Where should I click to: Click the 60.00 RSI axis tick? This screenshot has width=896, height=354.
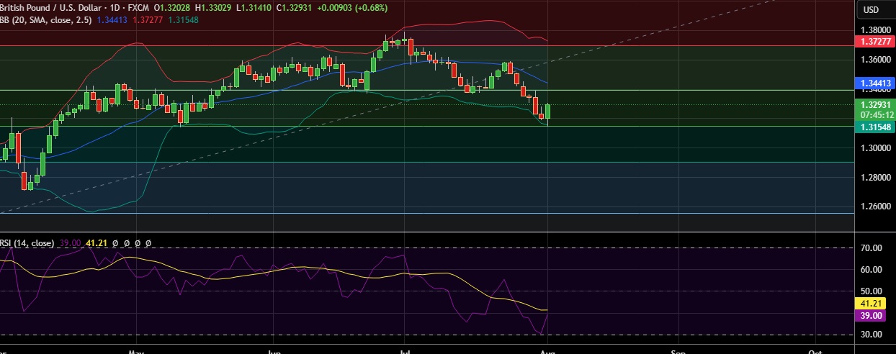tap(872, 270)
